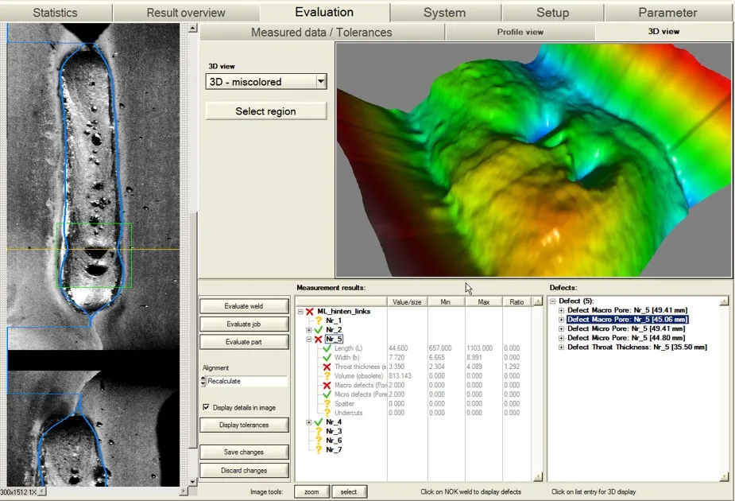735x501 pixels.
Task: Open the Profile view tab
Action: 520,32
